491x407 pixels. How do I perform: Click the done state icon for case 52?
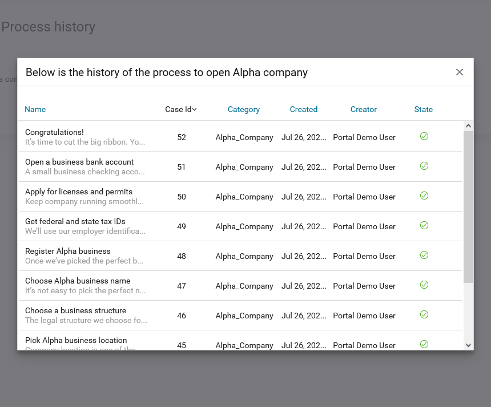(x=424, y=136)
